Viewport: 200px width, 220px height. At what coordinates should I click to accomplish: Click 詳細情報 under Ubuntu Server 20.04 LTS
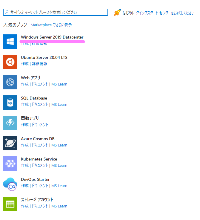(40, 64)
